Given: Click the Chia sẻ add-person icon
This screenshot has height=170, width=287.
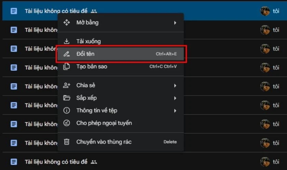Looking at the screenshot, I should point(67,85).
